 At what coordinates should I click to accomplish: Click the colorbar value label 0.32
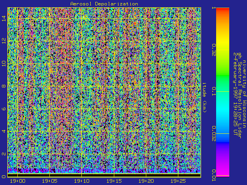(214, 50)
